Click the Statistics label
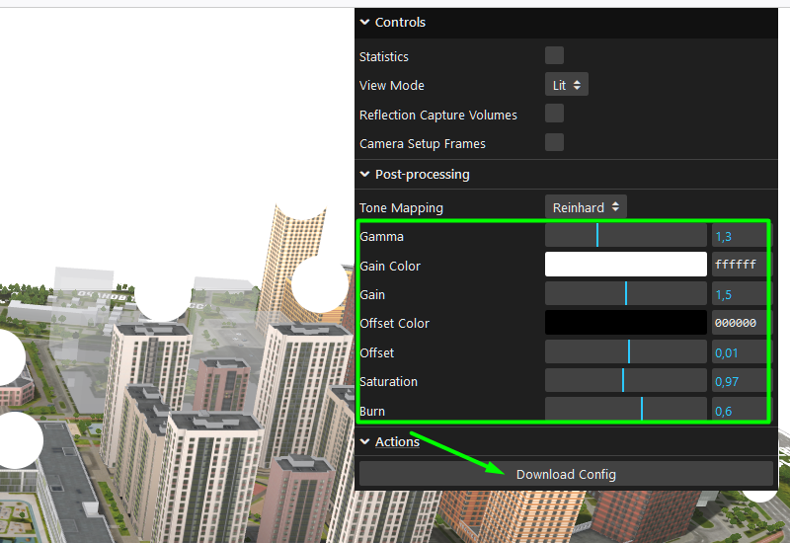This screenshot has height=543, width=790. (384, 57)
